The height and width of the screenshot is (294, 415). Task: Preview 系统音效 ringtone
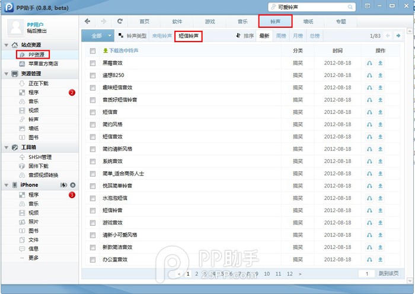369,161
